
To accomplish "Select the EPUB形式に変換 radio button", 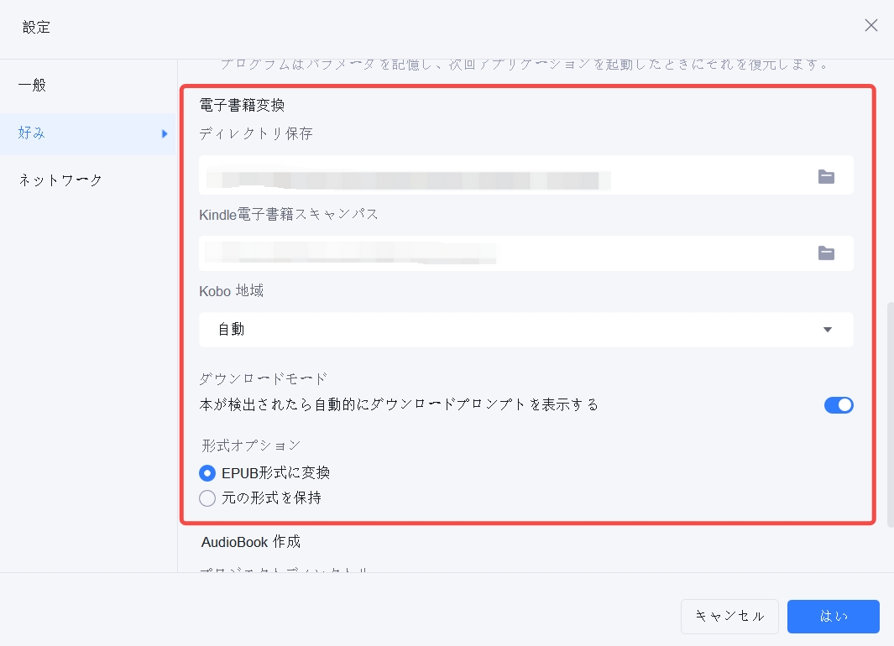I will tap(207, 473).
